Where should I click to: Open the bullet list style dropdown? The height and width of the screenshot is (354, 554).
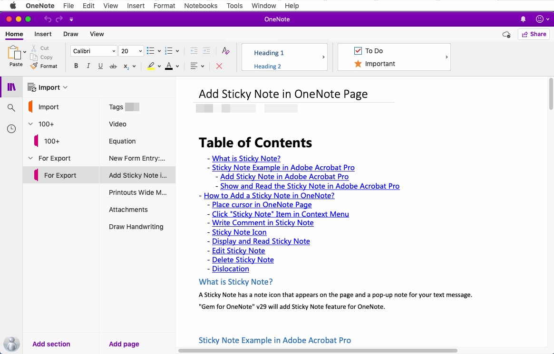click(159, 51)
